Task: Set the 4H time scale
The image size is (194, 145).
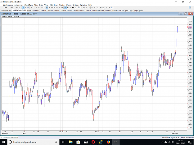Action: pyautogui.click(x=52, y=7)
